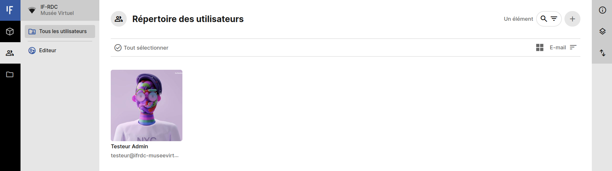Click the search magnifier icon
This screenshot has width=612, height=171.
(544, 19)
